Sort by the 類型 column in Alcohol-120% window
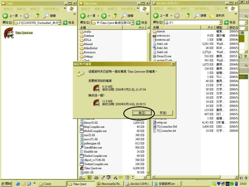Screen dimensions: 249x187 [x=221, y=27]
